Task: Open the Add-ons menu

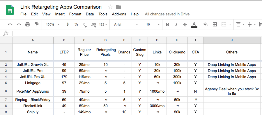Action: pos(119,14)
